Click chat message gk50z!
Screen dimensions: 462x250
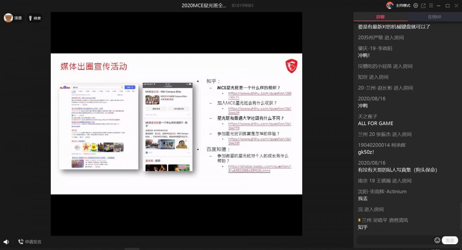point(366,152)
